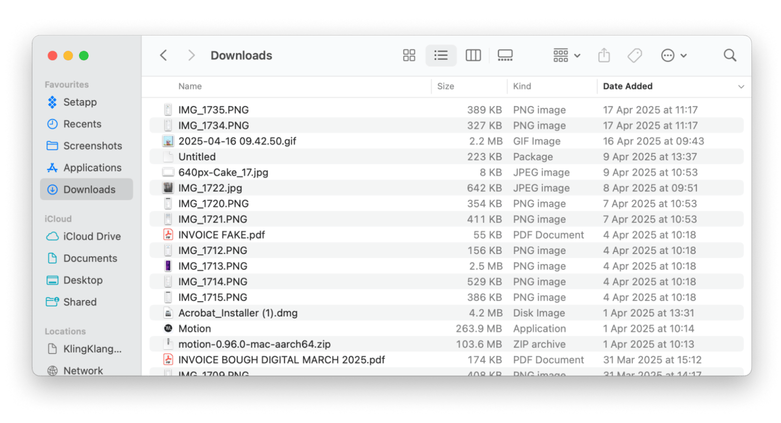Screen dimensions: 781x423
Task: Go forward with the right chevron
Action: [x=191, y=55]
